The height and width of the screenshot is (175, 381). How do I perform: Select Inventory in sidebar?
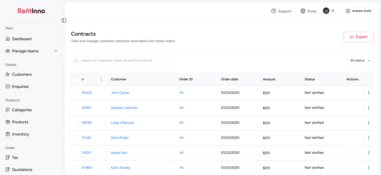click(x=21, y=134)
